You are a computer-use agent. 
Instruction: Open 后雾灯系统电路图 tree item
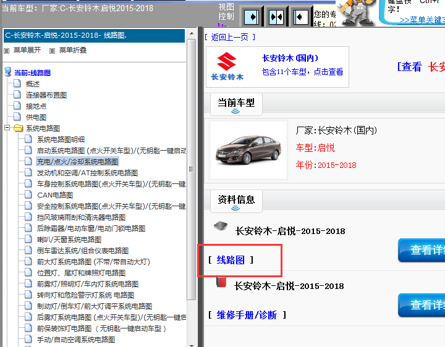[111, 317]
